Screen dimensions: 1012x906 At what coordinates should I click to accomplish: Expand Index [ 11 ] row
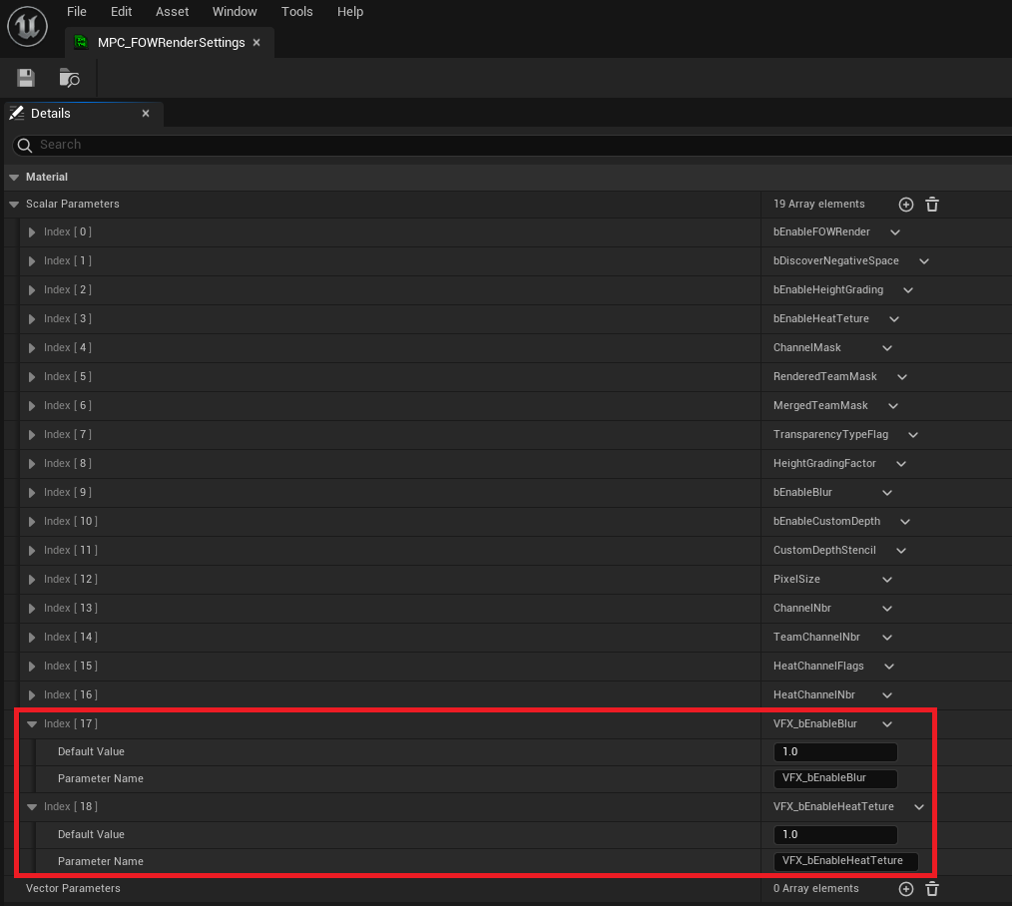(32, 551)
